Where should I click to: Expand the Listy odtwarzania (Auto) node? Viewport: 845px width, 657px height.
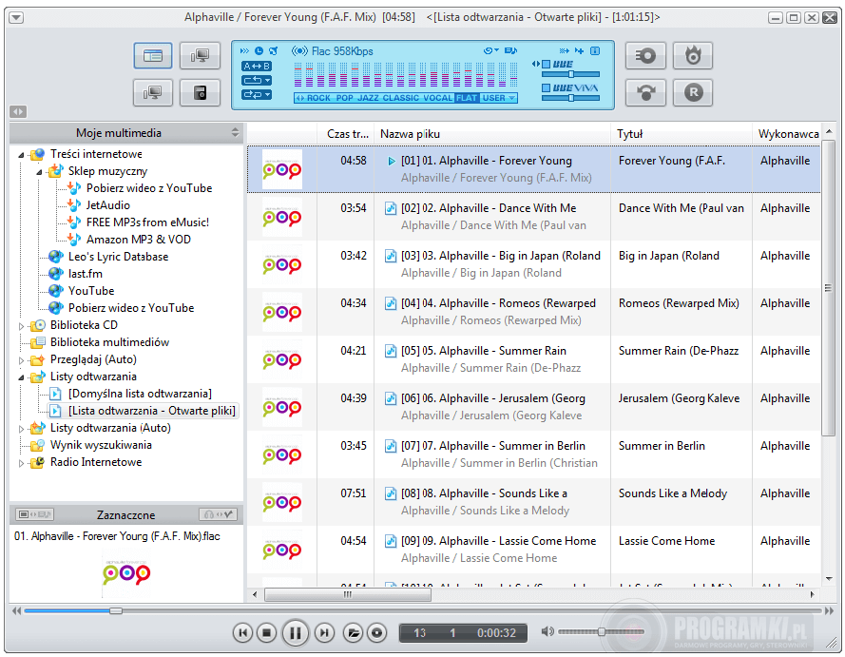click(x=22, y=429)
